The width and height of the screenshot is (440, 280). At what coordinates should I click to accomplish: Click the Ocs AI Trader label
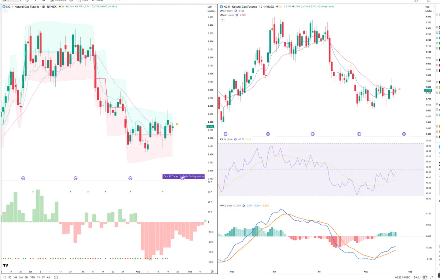click(171, 176)
